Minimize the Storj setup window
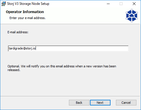Viewport: 141px width, 110px height. point(108,4)
